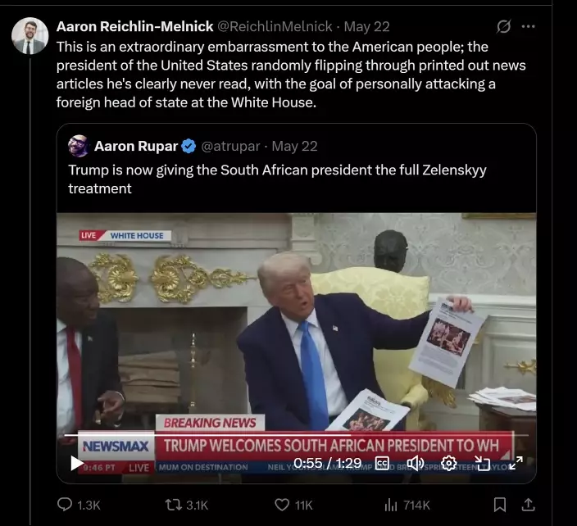The width and height of the screenshot is (577, 526).
Task: Open the tweet's May 22 timestamp
Action: (x=366, y=26)
